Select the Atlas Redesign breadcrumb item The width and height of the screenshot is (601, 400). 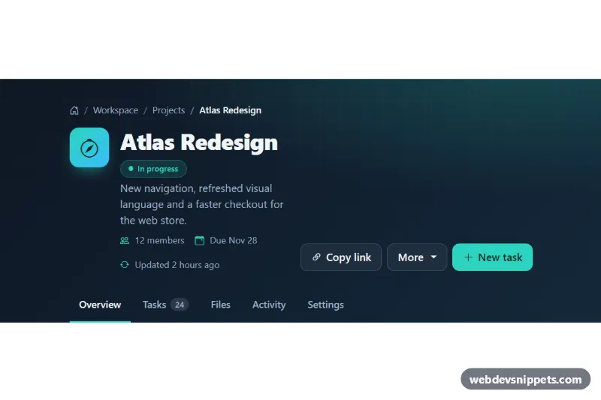point(231,110)
